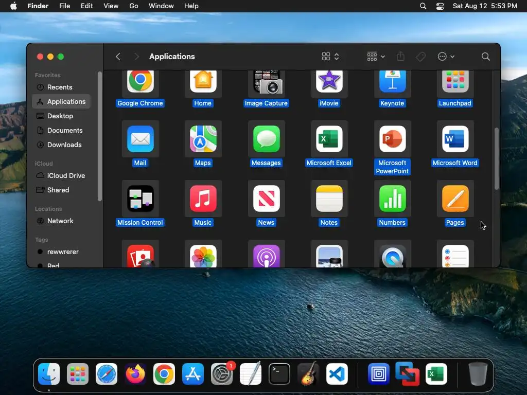
Task: Select the Maps app icon
Action: pos(203,139)
